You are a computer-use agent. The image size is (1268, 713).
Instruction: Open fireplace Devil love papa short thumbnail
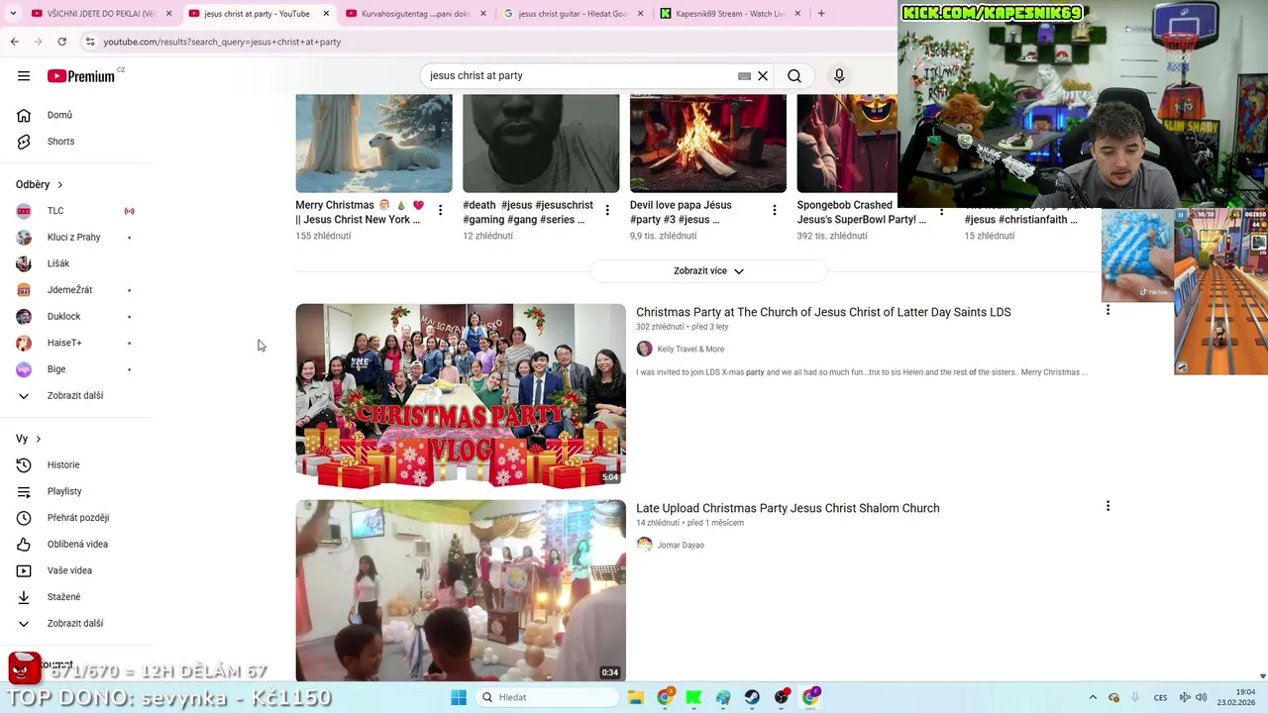pos(708,144)
